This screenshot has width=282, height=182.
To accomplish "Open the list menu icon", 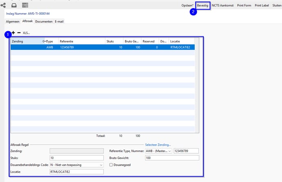I will tap(25, 5).
